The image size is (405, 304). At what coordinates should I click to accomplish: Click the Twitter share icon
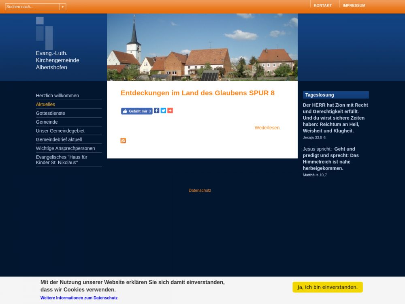pyautogui.click(x=163, y=111)
